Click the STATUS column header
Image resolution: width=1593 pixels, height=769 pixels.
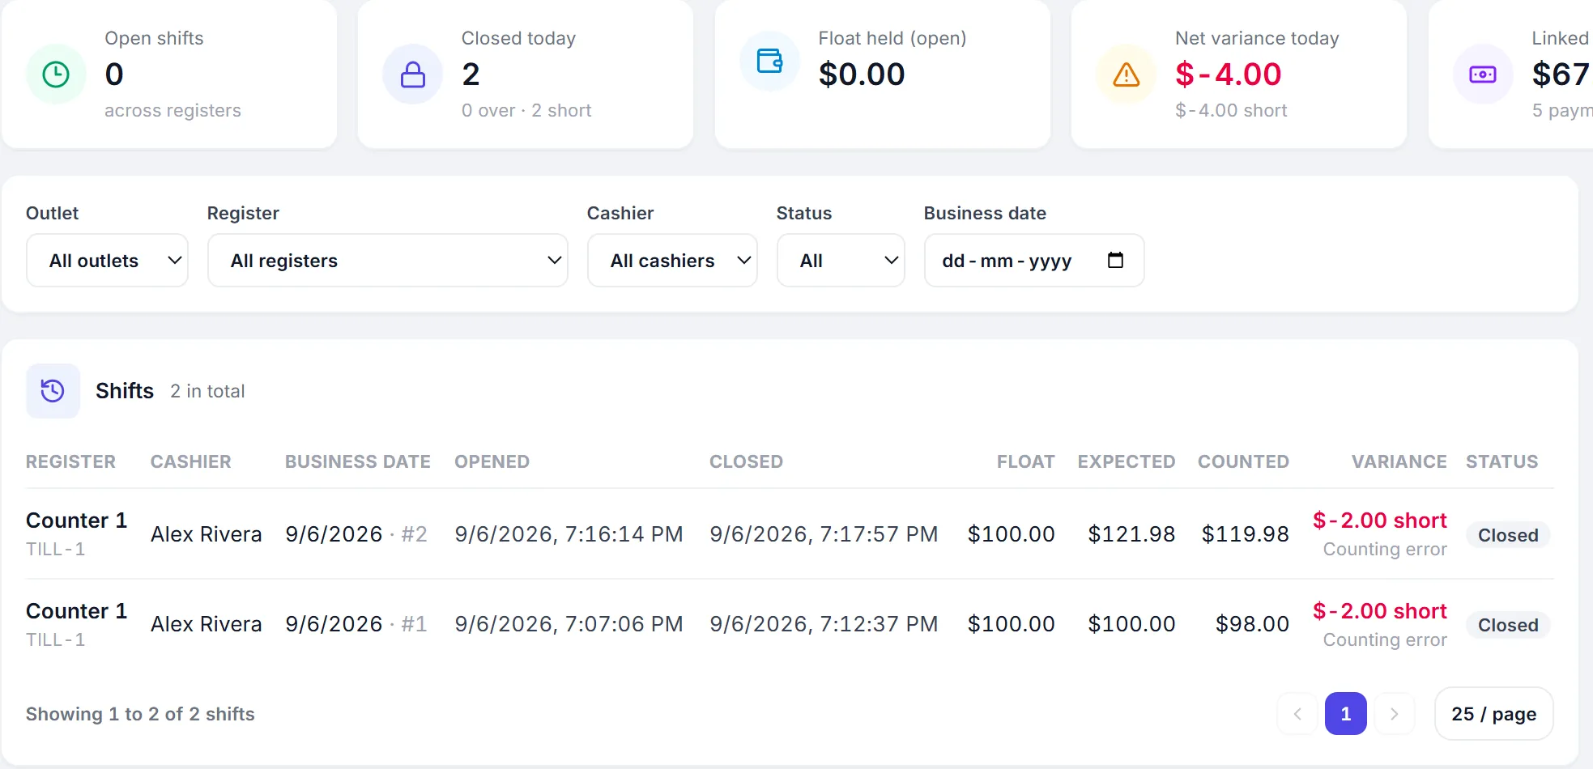pos(1502,461)
